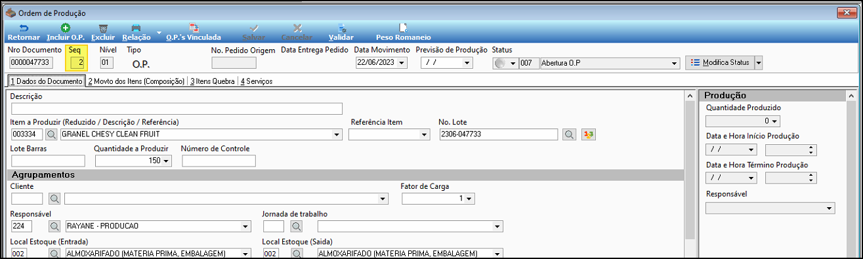The width and height of the screenshot is (863, 259).
Task: Open Data Término Produção date dropdown
Action: (x=751, y=178)
